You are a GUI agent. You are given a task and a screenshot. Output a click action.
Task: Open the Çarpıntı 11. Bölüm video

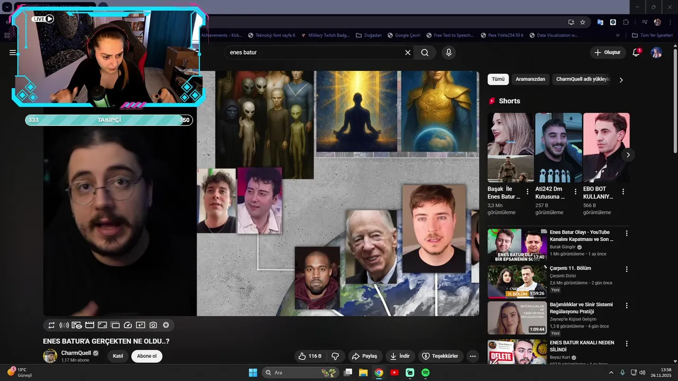pos(570,268)
